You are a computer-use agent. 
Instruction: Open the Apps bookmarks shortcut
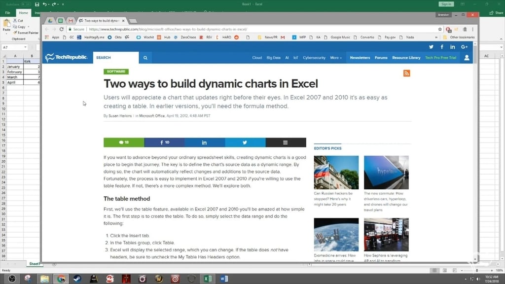point(52,37)
